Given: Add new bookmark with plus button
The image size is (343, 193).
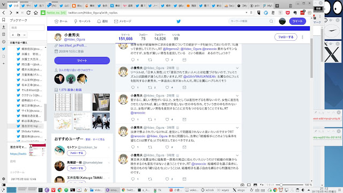Looking at the screenshot, I should coord(13,35).
